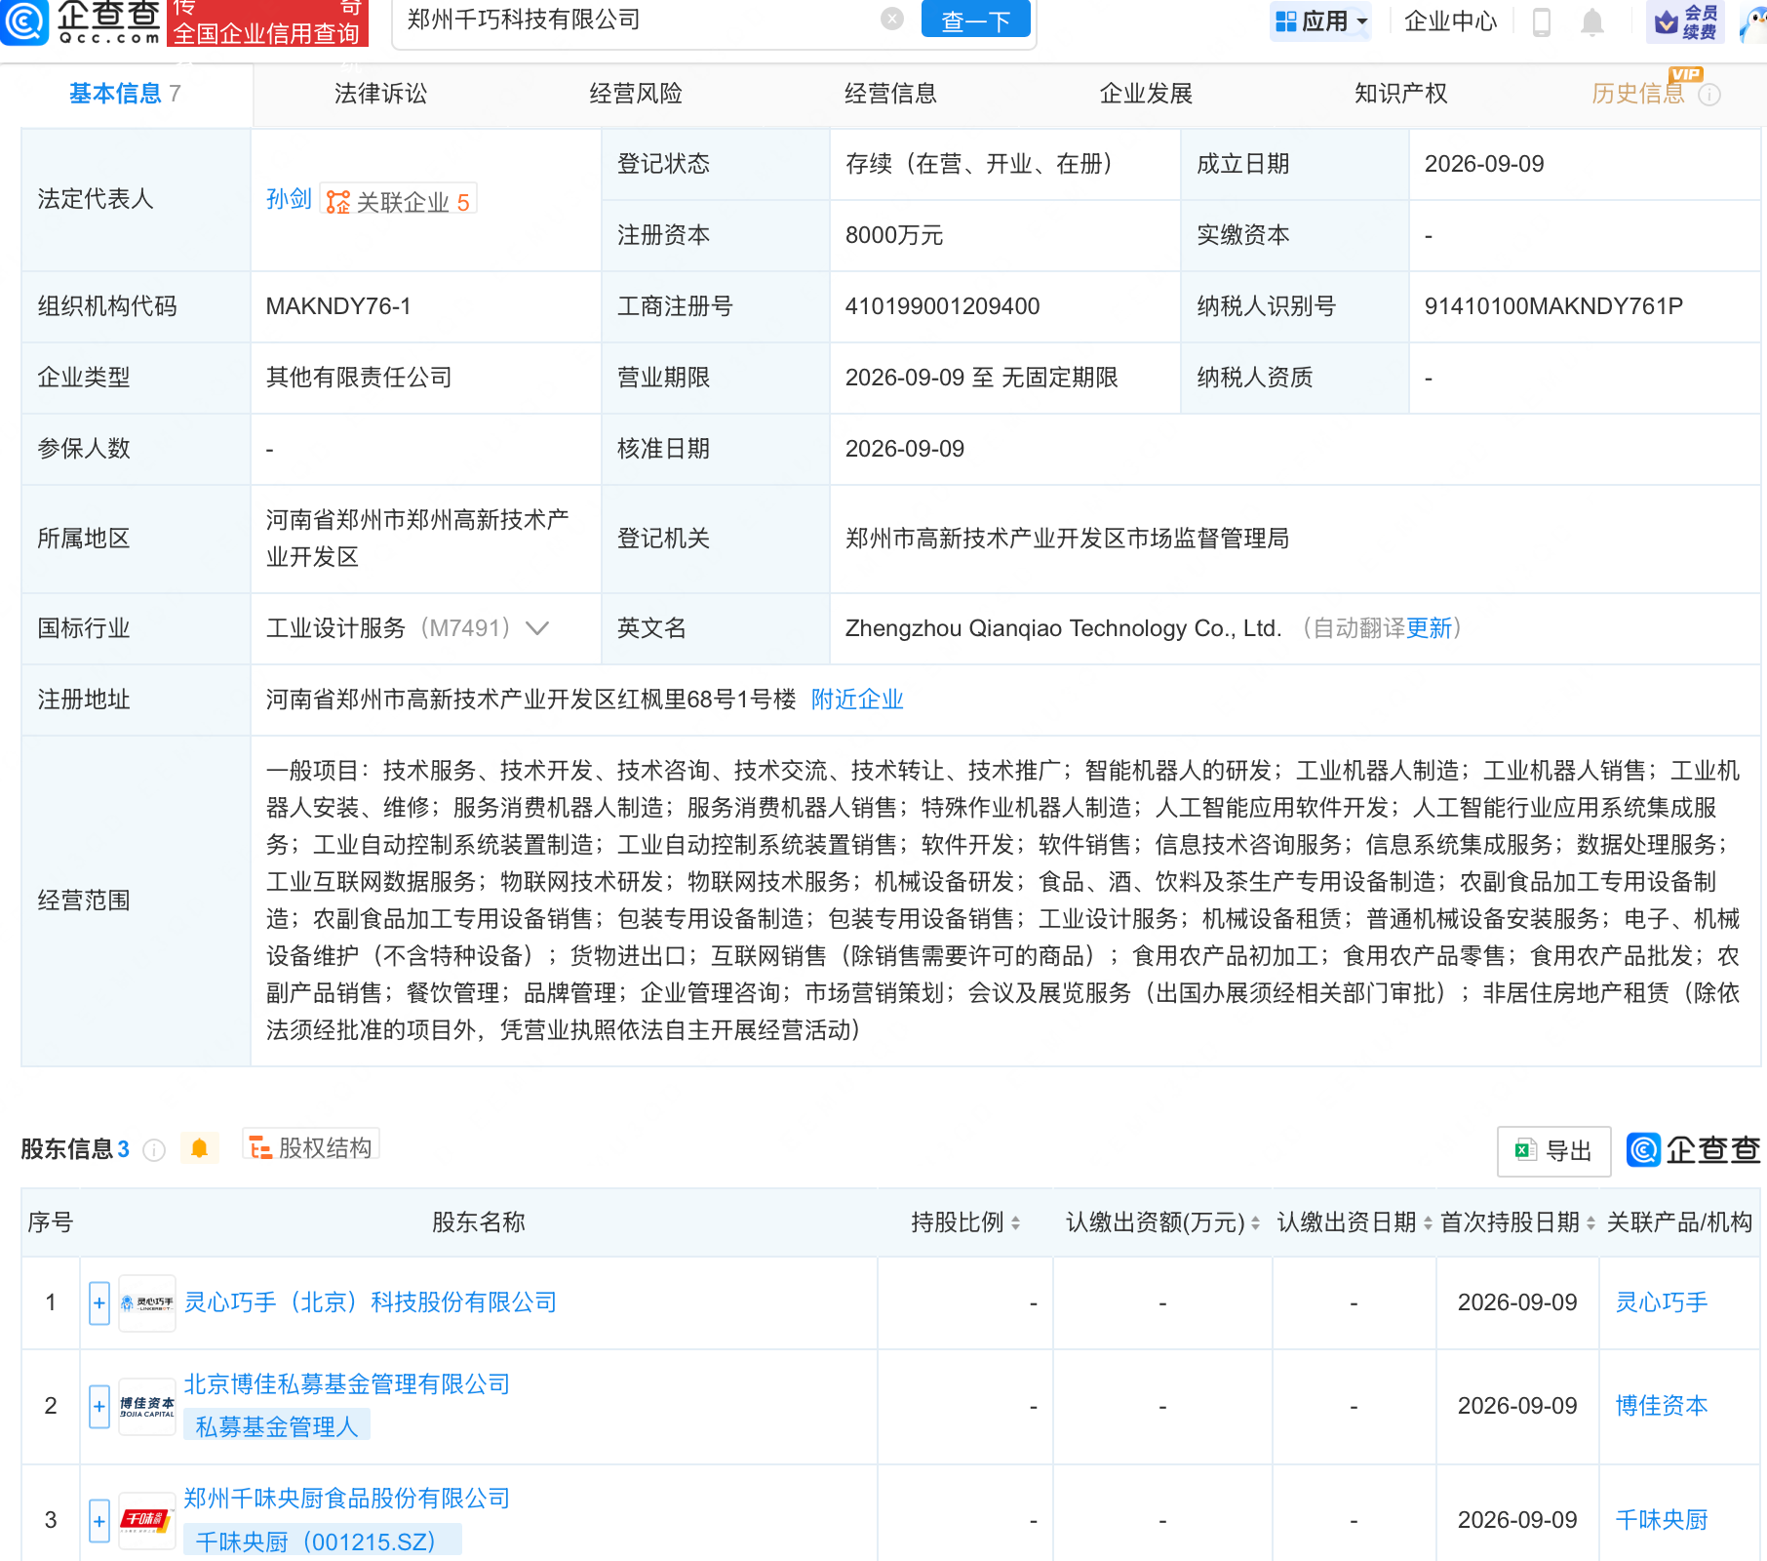Open notifications bell in header
The height and width of the screenshot is (1561, 1767).
[1592, 21]
